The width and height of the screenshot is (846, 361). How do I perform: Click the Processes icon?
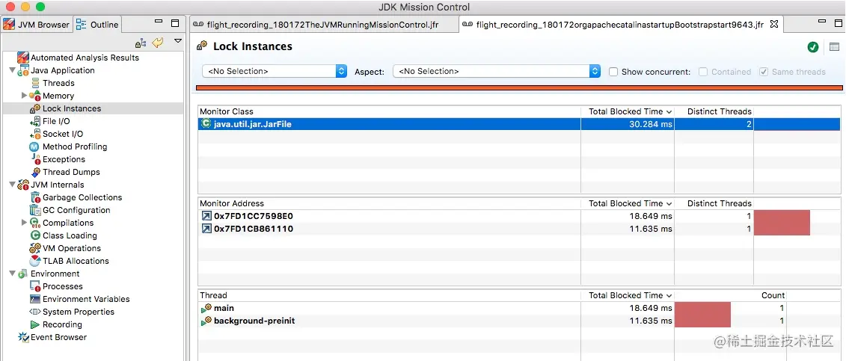[x=35, y=287]
